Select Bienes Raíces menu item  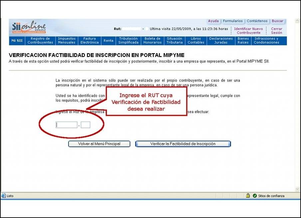pos(243,41)
